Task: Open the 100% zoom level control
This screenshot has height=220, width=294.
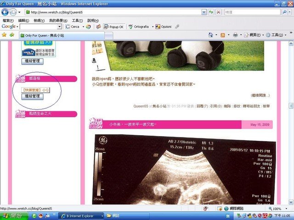Action: (278, 209)
